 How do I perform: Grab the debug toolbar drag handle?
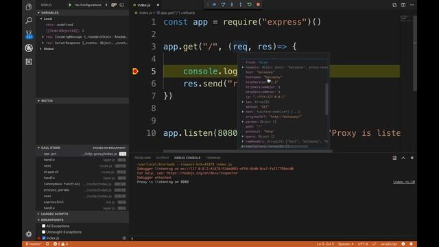[x=207, y=5]
